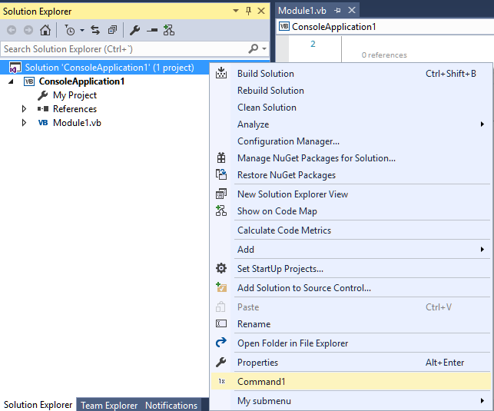Click the Command1 icon
Viewport: 494px width, 411px height.
(221, 381)
